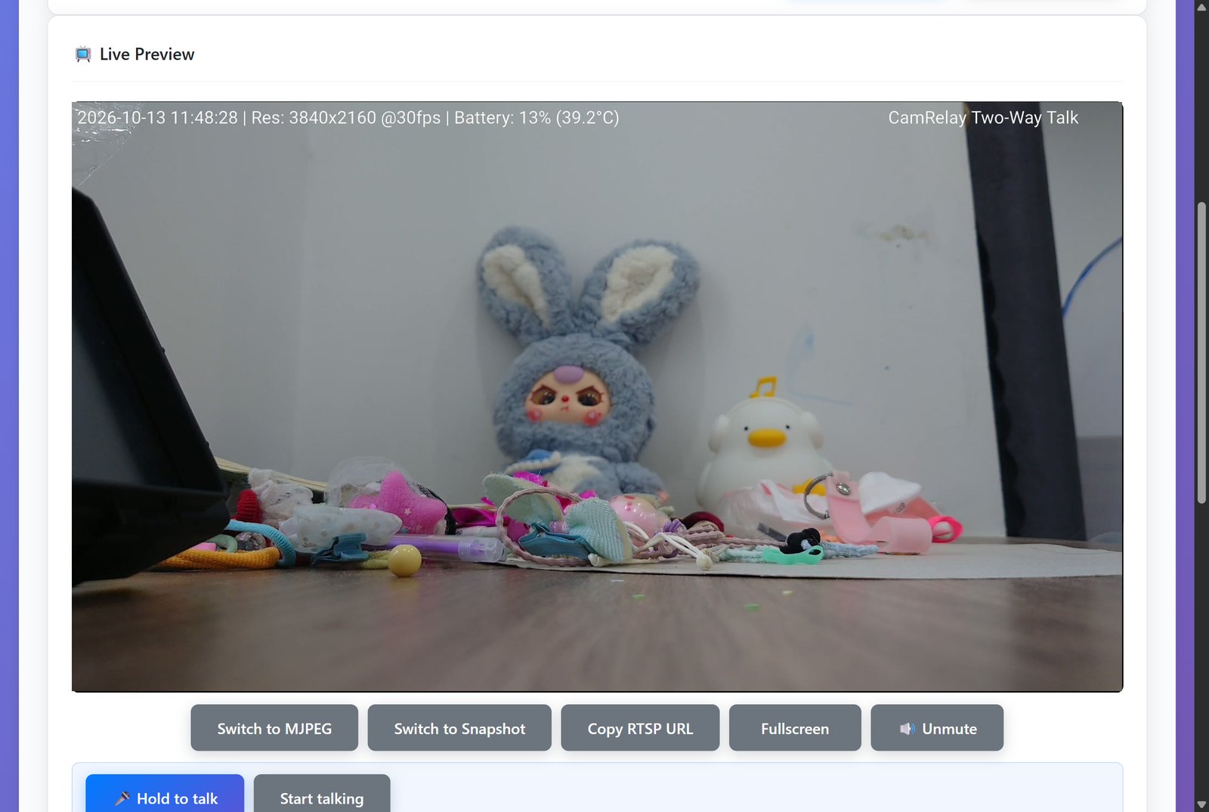
Task: Click the timestamp overlay text on video
Action: tap(348, 118)
